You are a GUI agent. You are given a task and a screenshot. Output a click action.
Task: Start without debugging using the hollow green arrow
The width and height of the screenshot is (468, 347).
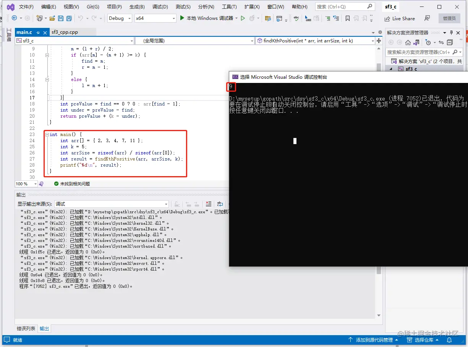pos(243,18)
